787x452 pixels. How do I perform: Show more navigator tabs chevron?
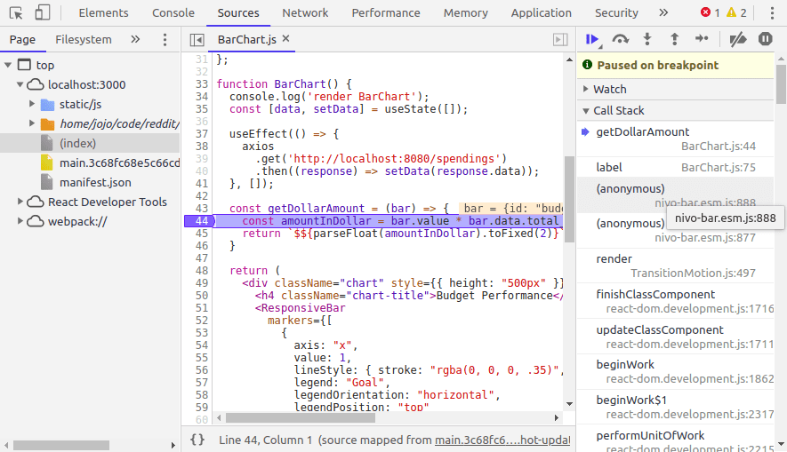click(135, 39)
